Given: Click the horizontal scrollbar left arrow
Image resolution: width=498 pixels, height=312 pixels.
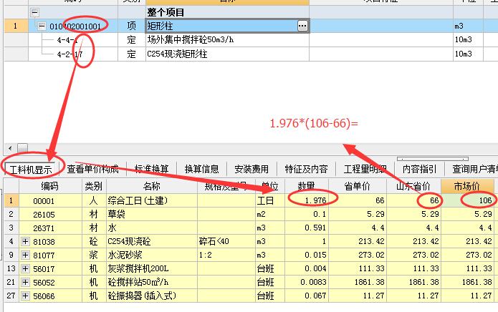Looking at the screenshot, I should click(x=10, y=148).
